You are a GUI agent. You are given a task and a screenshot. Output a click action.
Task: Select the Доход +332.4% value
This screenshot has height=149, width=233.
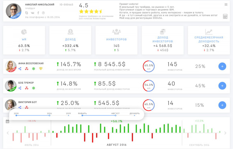[70, 46]
